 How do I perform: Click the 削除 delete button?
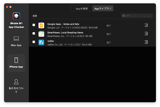click(x=35, y=16)
